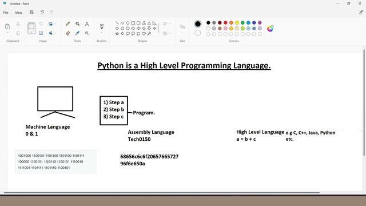Click the Brushes tool icon
This screenshot has width=366, height=206.
pyautogui.click(x=102, y=26)
